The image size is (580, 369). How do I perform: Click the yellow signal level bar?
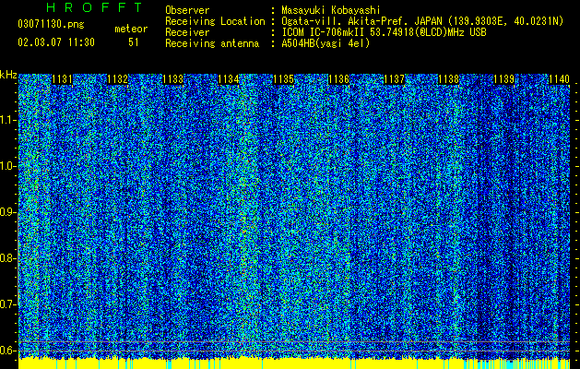coord(294,363)
